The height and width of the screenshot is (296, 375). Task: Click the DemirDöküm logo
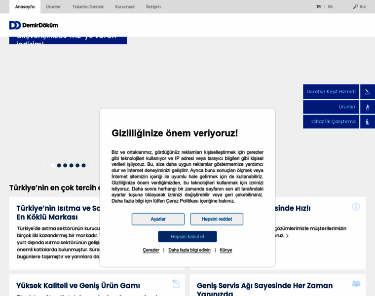click(x=34, y=25)
